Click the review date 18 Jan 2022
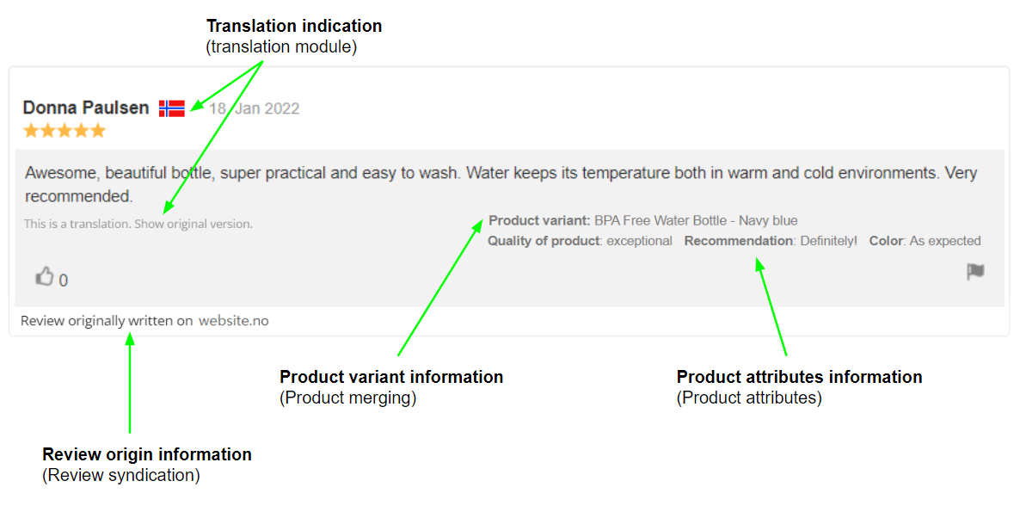Image resolution: width=1020 pixels, height=518 pixels. (x=255, y=108)
